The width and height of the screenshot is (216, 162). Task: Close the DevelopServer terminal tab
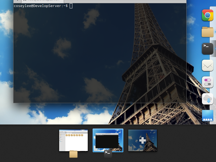[x=25, y=1]
